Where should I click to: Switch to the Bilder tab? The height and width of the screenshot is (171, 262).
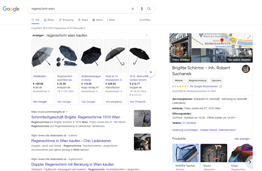point(49,20)
